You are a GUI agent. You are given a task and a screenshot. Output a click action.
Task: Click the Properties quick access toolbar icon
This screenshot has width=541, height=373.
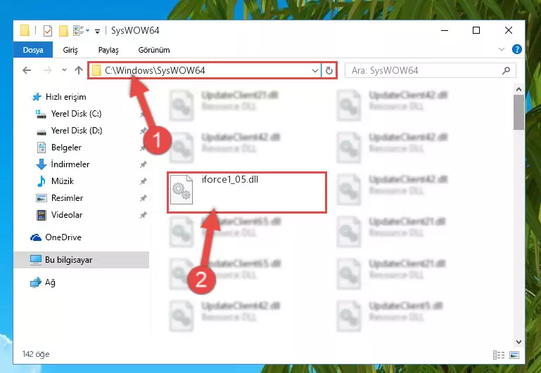pos(48,31)
